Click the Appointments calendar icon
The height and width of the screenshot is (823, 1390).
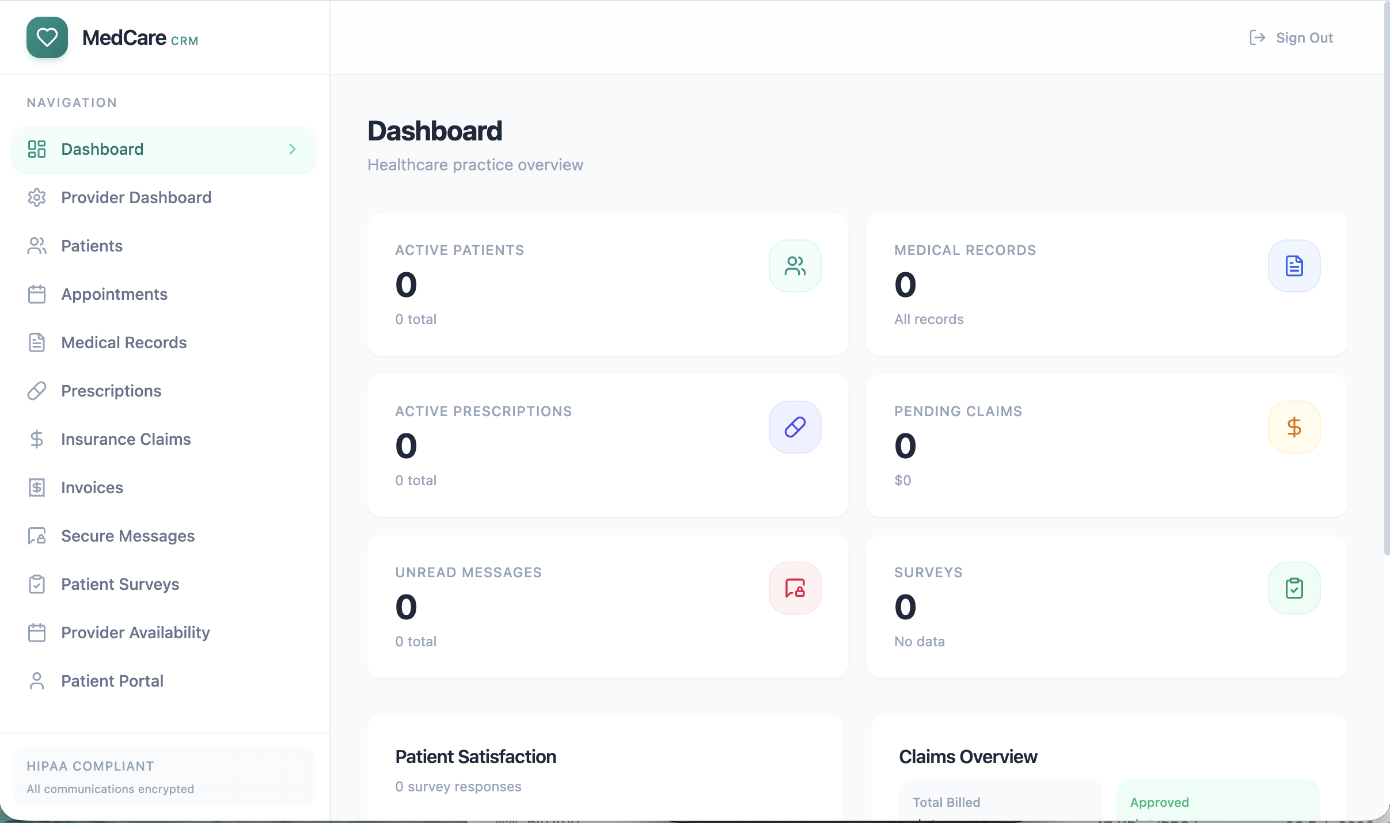[37, 294]
